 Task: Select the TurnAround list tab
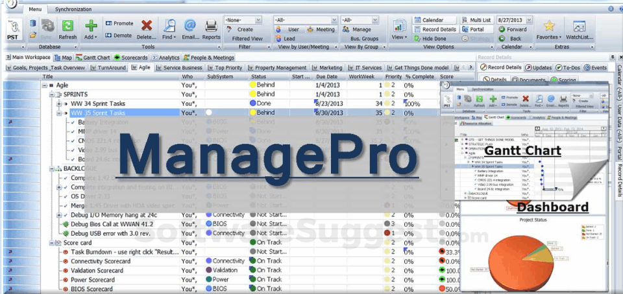tap(108, 67)
